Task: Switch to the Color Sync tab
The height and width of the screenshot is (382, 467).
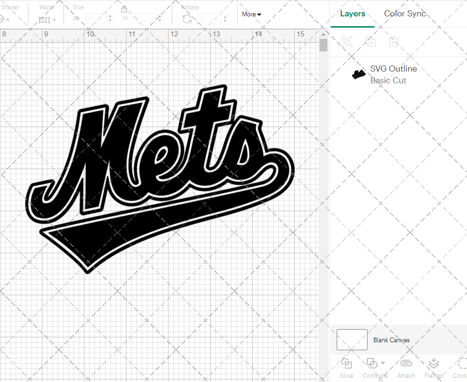Action: [x=405, y=14]
